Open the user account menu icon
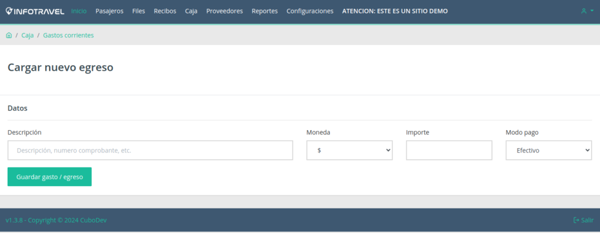 587,11
